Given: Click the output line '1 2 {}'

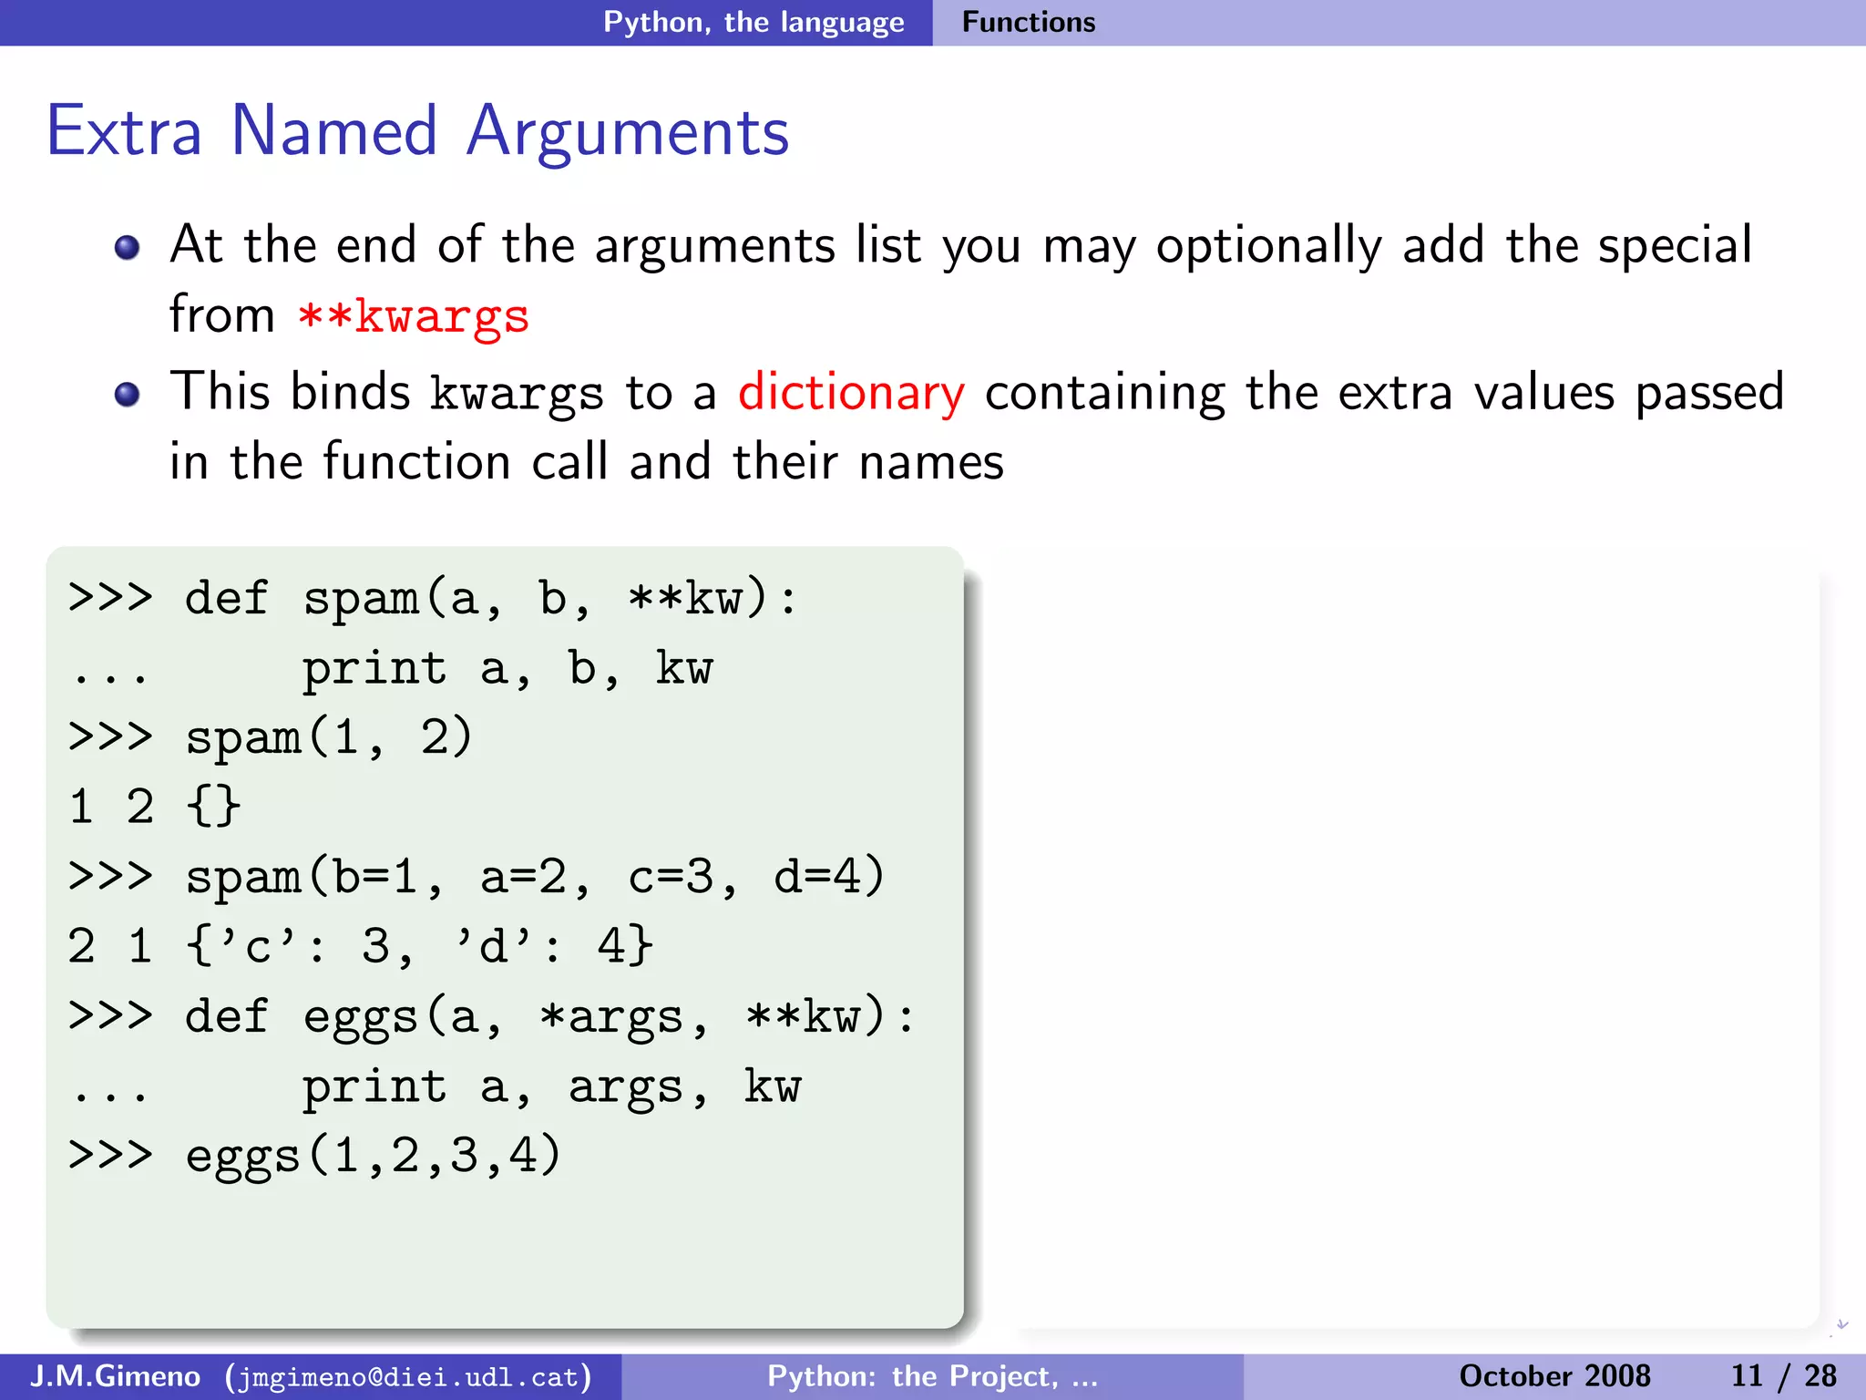Looking at the screenshot, I should click(x=154, y=806).
